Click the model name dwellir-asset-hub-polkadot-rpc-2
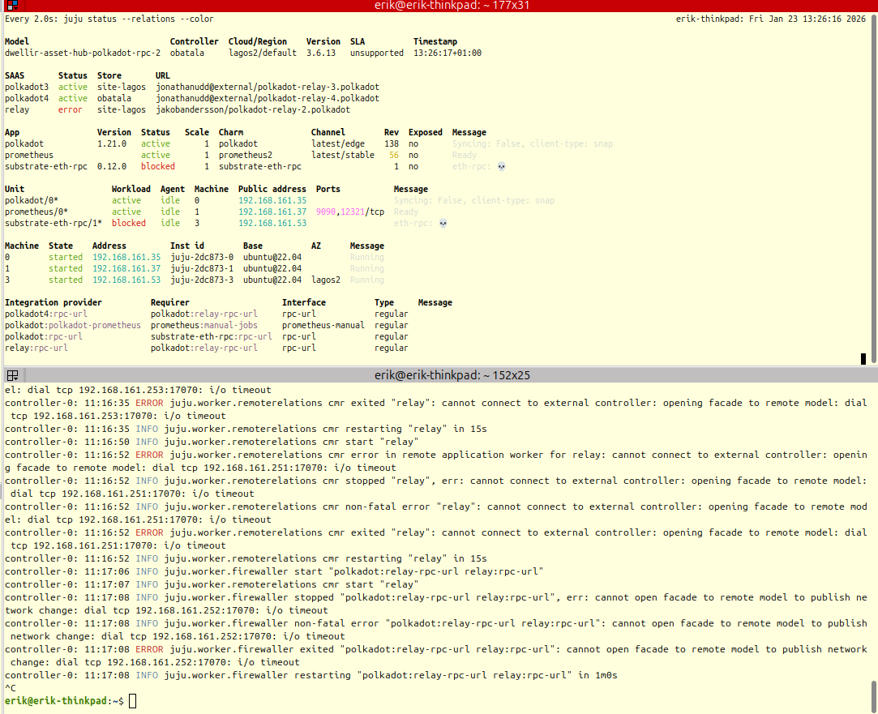878x714 pixels. click(x=82, y=53)
